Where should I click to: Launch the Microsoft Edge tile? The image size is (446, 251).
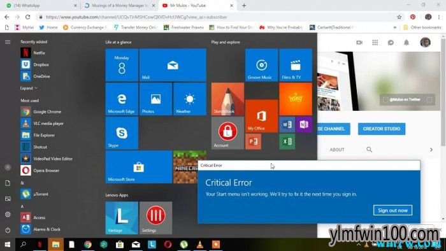(x=122, y=99)
